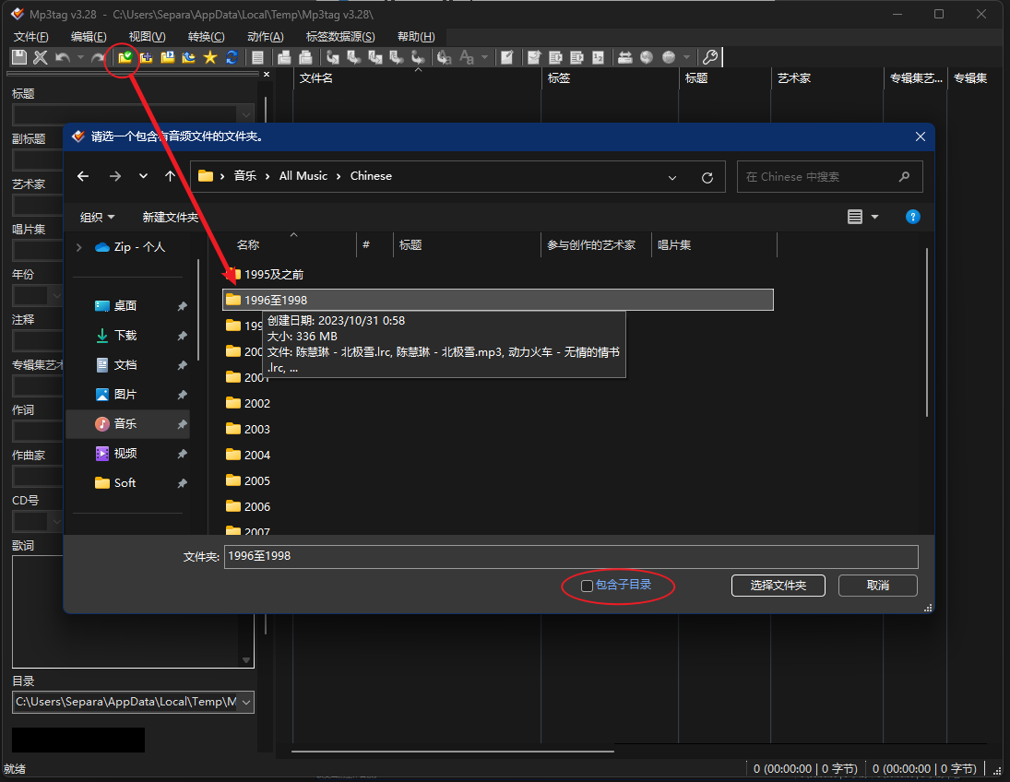
Task: Click the refresh button beside address bar
Action: tap(707, 177)
